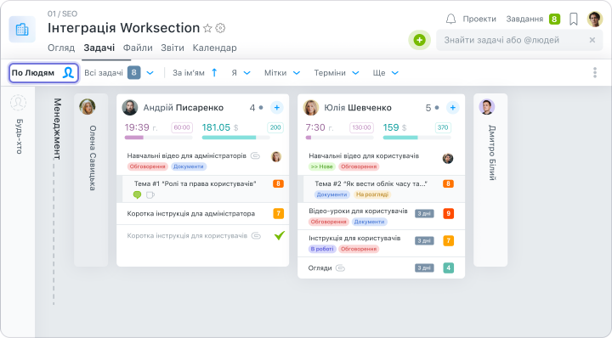Click the green checkmark of completed task

(280, 235)
